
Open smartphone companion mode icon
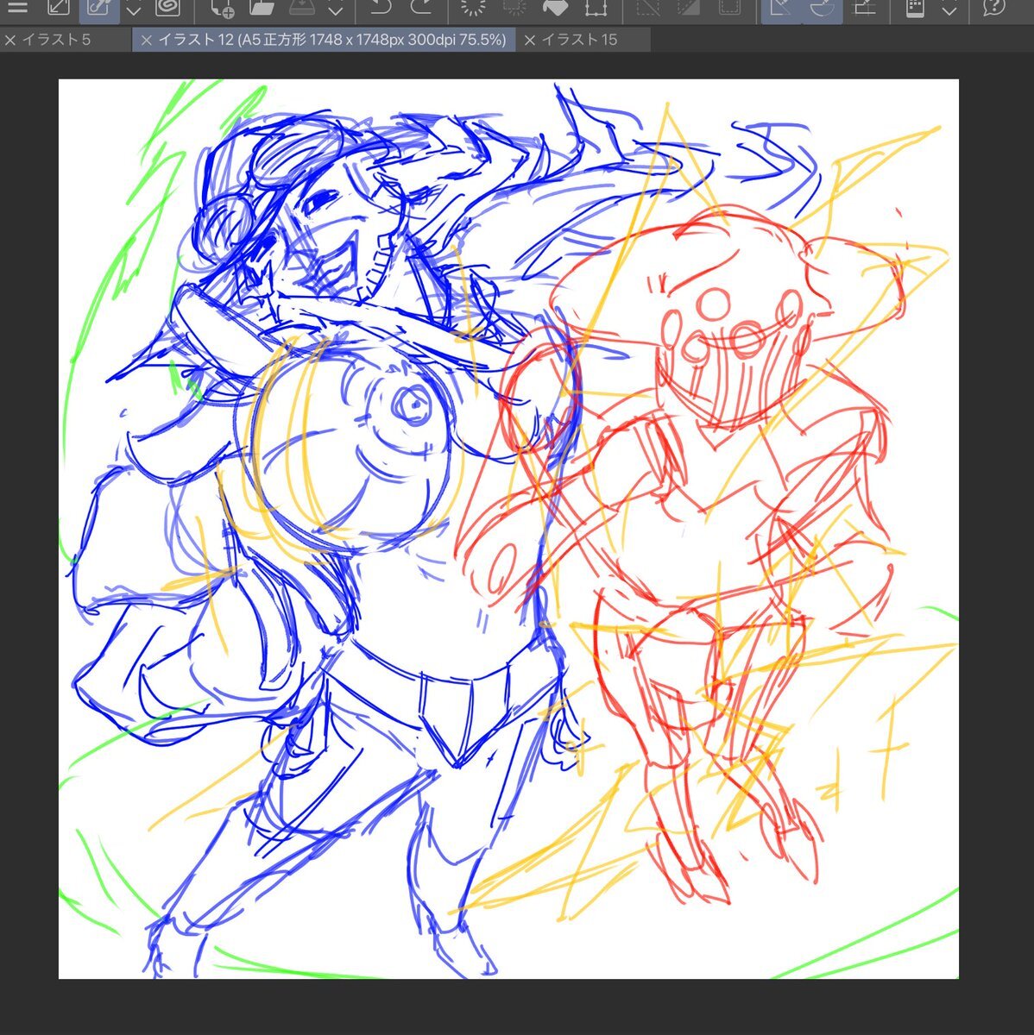pos(915,8)
